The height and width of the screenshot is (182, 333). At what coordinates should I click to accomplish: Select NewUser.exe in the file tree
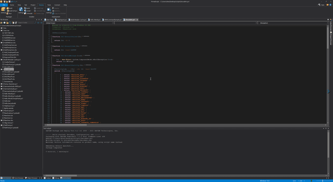click(8, 115)
